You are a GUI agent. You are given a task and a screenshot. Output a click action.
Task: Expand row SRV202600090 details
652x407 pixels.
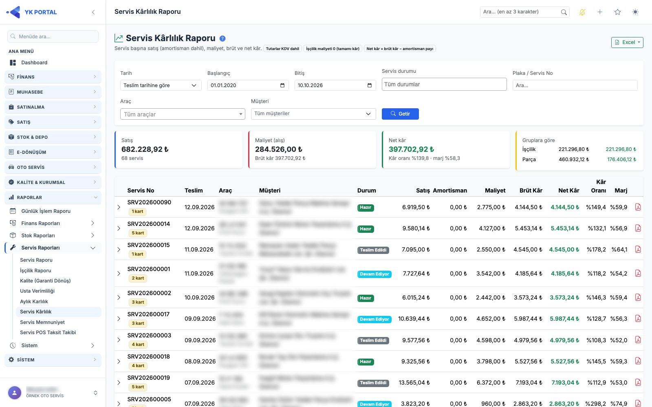tap(119, 207)
